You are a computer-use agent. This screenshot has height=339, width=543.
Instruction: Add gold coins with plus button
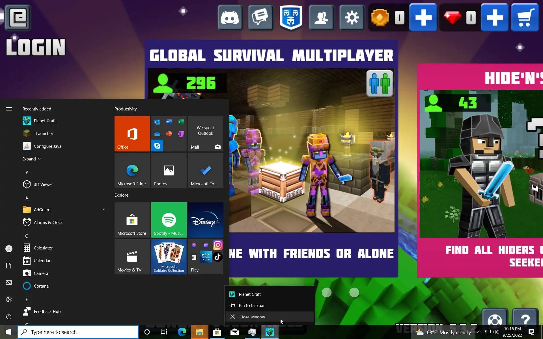[x=423, y=18]
